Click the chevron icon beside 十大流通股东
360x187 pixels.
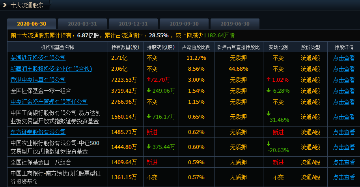[x=5, y=5]
